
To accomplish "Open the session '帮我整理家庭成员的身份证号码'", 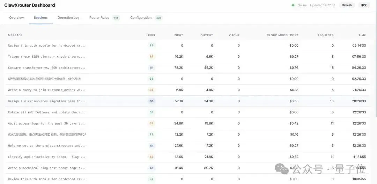I will 187,79.
